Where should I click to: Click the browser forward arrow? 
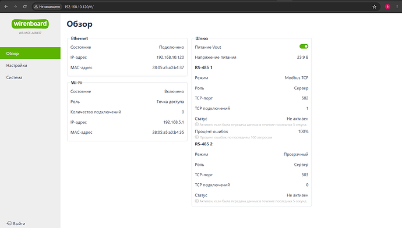click(x=15, y=6)
